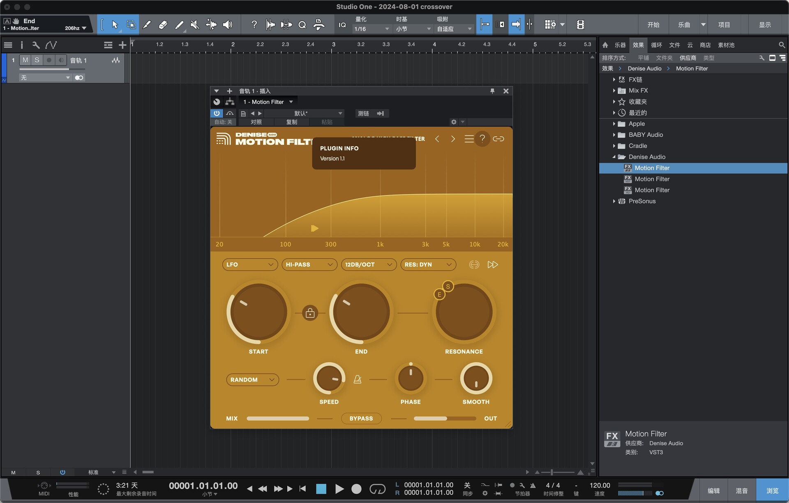Image resolution: width=789 pixels, height=503 pixels.
Task: Select the Bend tool
Action: (211, 25)
